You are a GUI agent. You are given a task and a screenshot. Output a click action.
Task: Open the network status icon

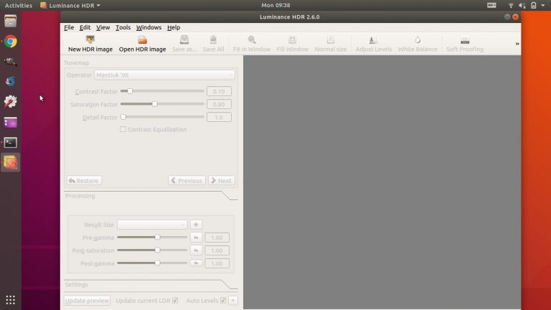(x=511, y=5)
